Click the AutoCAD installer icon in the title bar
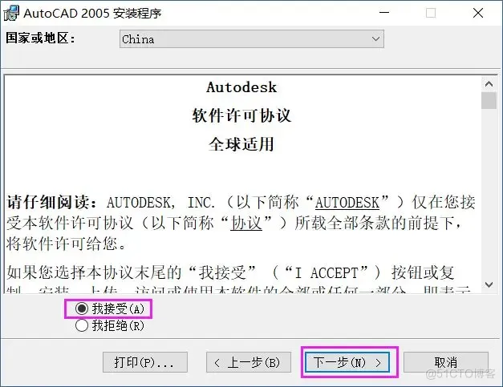This screenshot has height=387, width=503. coord(11,14)
